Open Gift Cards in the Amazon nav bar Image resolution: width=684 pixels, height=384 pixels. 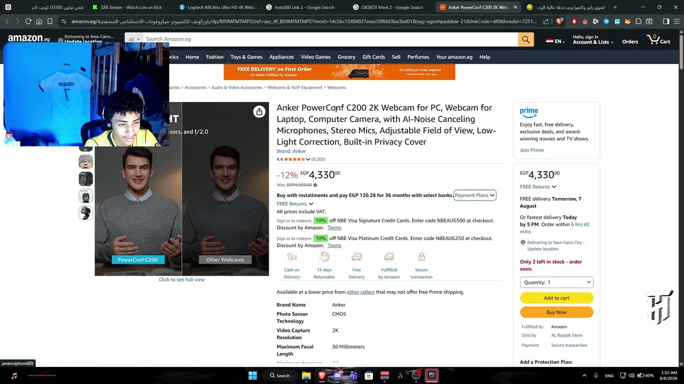[x=374, y=57]
